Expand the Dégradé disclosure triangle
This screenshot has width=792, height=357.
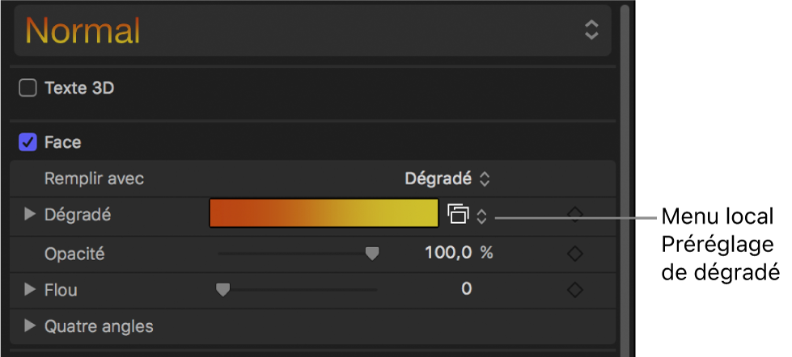click(31, 215)
